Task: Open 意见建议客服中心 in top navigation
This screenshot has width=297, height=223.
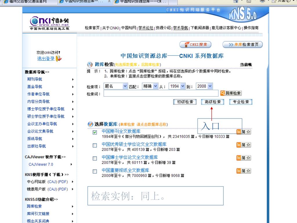Action: pos(226,28)
